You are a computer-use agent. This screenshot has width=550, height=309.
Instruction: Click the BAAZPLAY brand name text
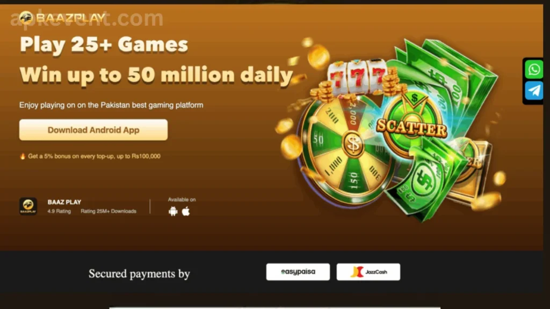pos(70,18)
